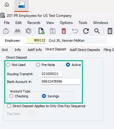Click the window title 201 PR Employees text

[39, 16]
